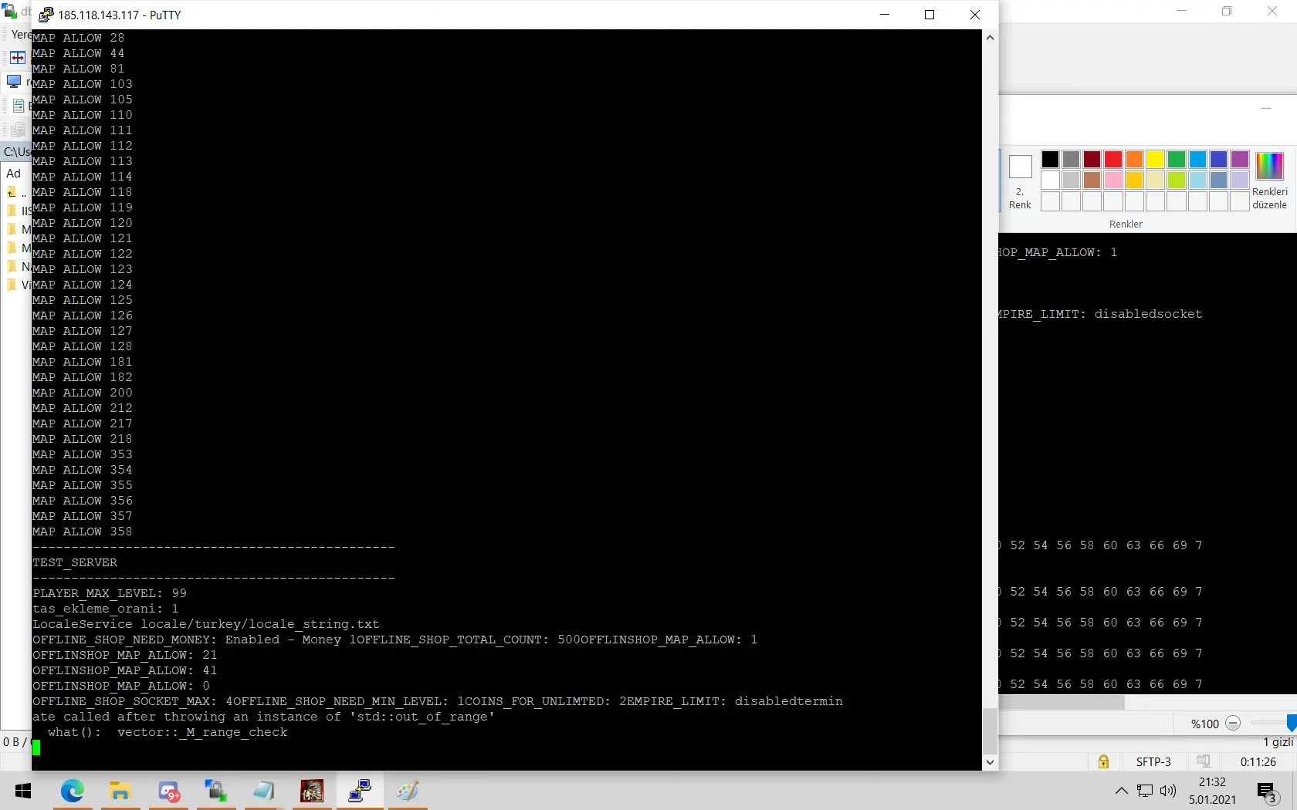Image resolution: width=1297 pixels, height=810 pixels.
Task: Pick the red color swatch
Action: (1112, 160)
